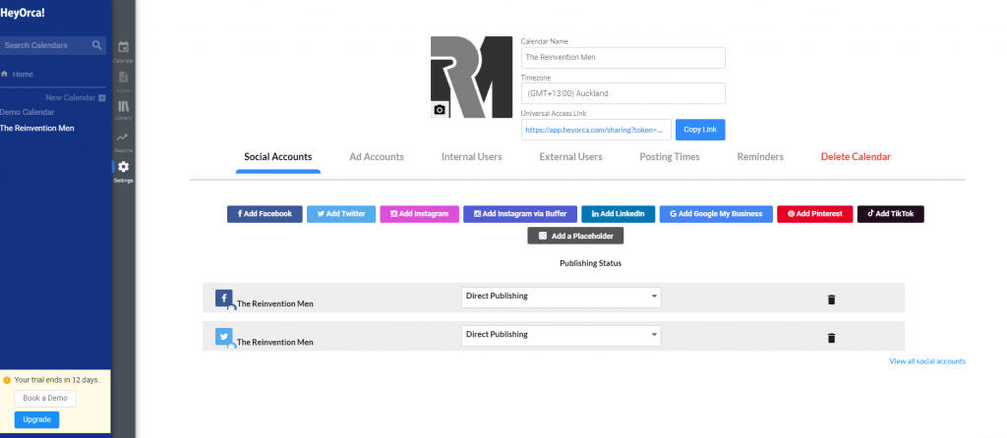The height and width of the screenshot is (438, 1007).
Task: Click Add LinkedIn button
Action: [618, 214]
